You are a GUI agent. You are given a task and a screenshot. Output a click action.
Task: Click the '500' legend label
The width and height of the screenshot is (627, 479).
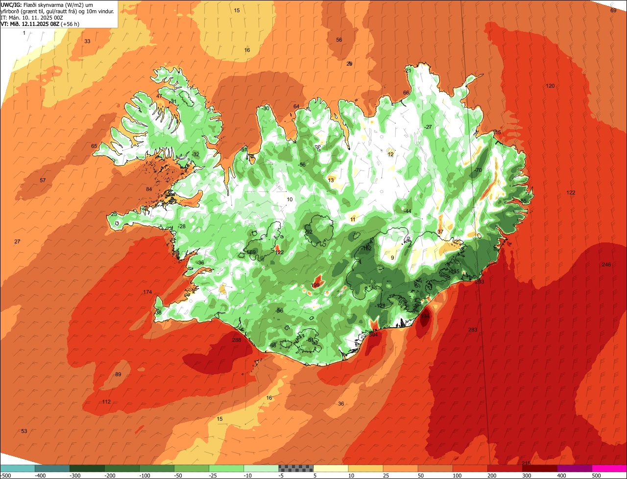[596, 475]
